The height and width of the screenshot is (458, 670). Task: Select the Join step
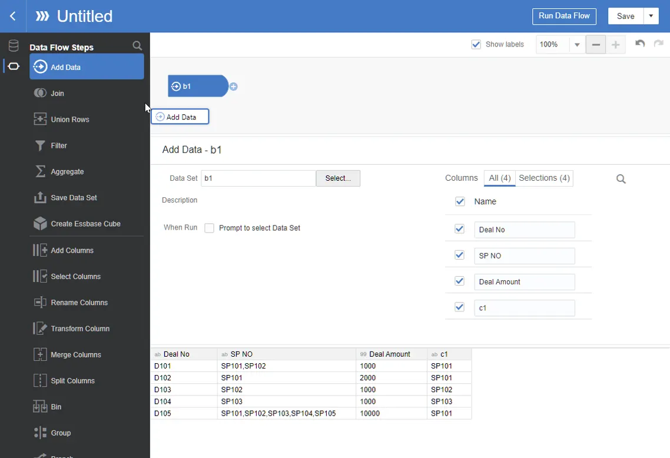57,94
